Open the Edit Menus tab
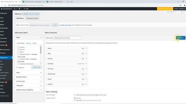This screenshot has width=186, height=104. [20, 18]
